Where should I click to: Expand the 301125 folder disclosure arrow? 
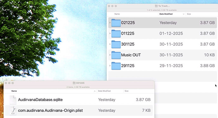click(110, 44)
